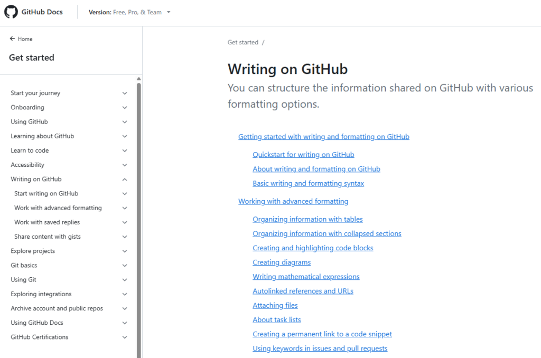This screenshot has height=358, width=541.
Task: Expand GitHub Certifications in the sidebar
Action: click(x=125, y=337)
